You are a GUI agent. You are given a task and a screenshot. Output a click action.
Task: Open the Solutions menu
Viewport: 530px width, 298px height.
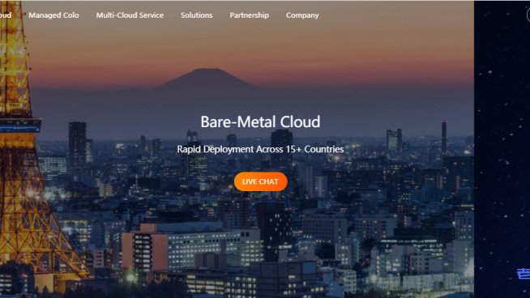pos(197,15)
